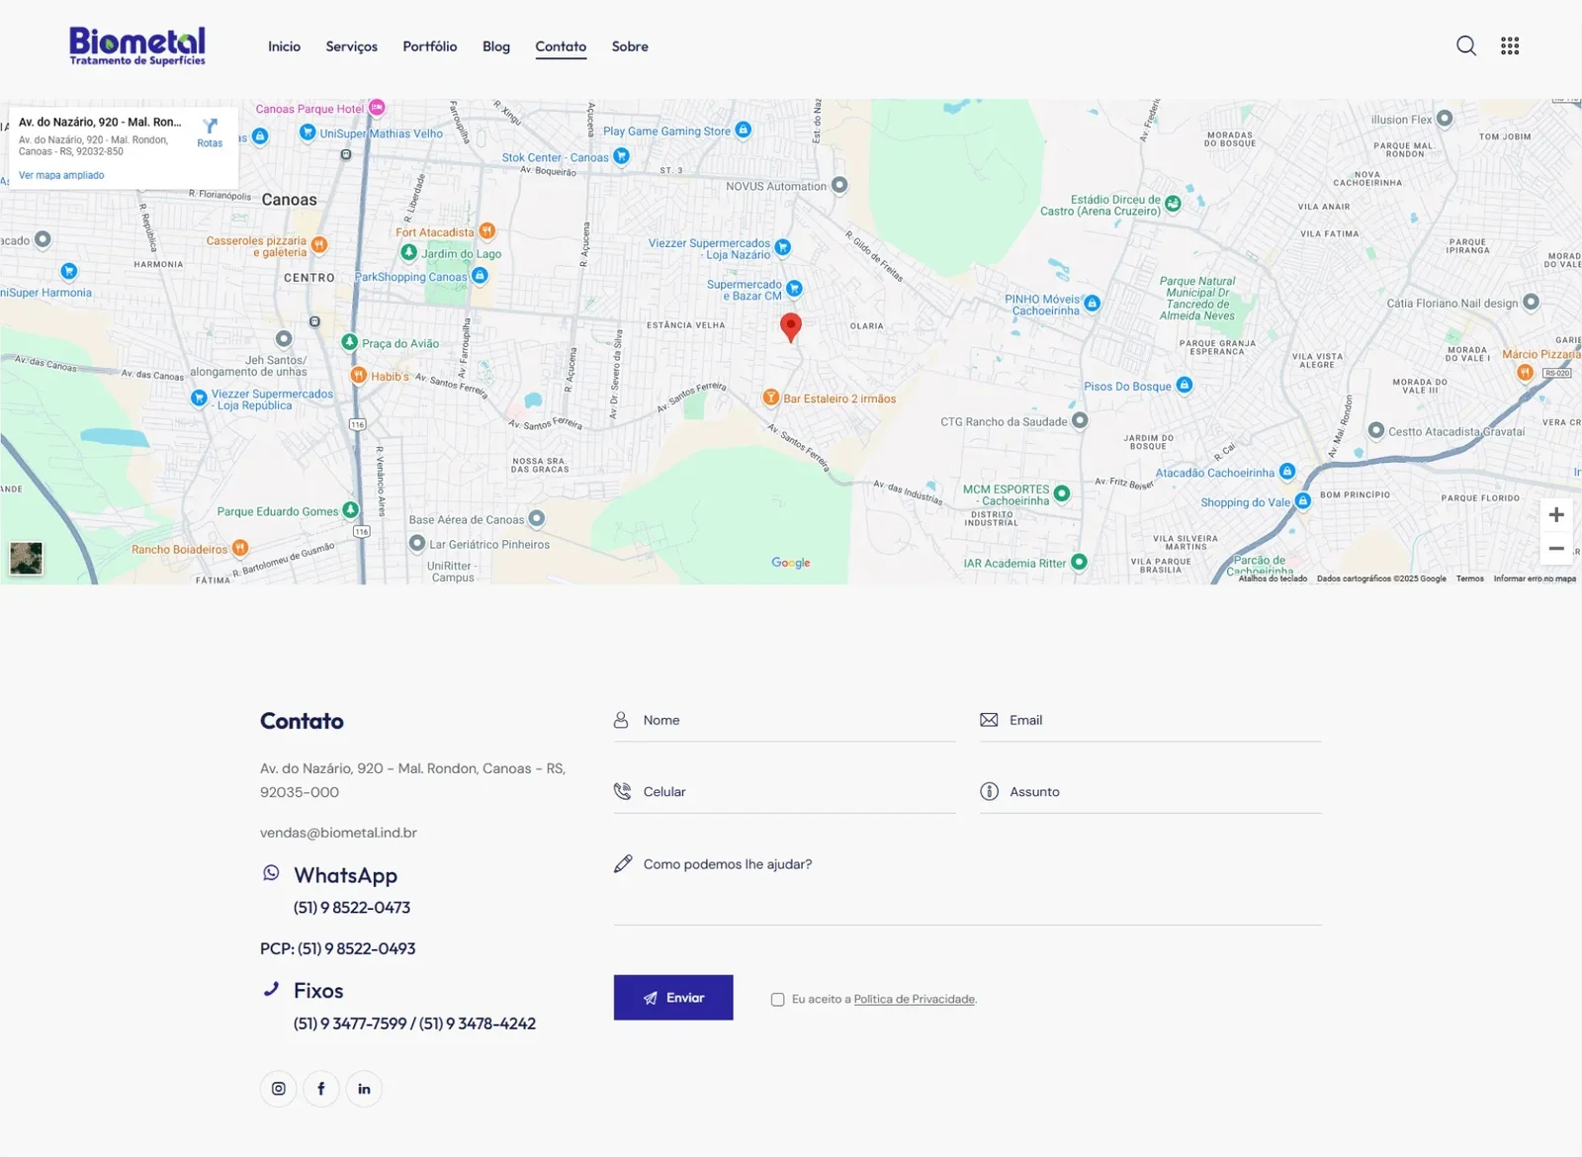The width and height of the screenshot is (1582, 1157).
Task: Focus the Nome input field
Action: point(791,721)
